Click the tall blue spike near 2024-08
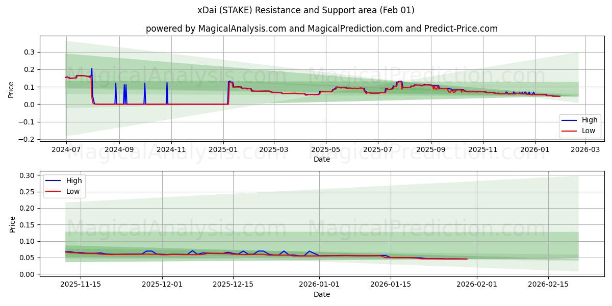612x306 pixels. (91, 71)
